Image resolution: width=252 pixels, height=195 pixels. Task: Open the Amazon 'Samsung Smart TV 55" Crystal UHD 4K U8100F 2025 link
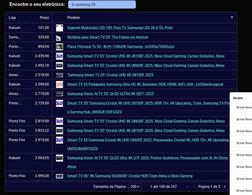[x=110, y=75]
